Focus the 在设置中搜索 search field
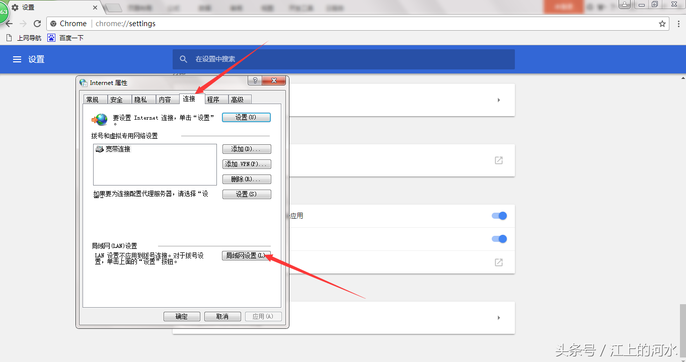Screen dimensions: 686x362 [344, 59]
